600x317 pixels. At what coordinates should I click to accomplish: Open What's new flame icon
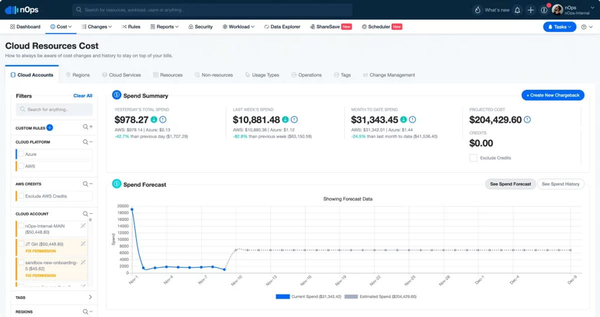477,10
